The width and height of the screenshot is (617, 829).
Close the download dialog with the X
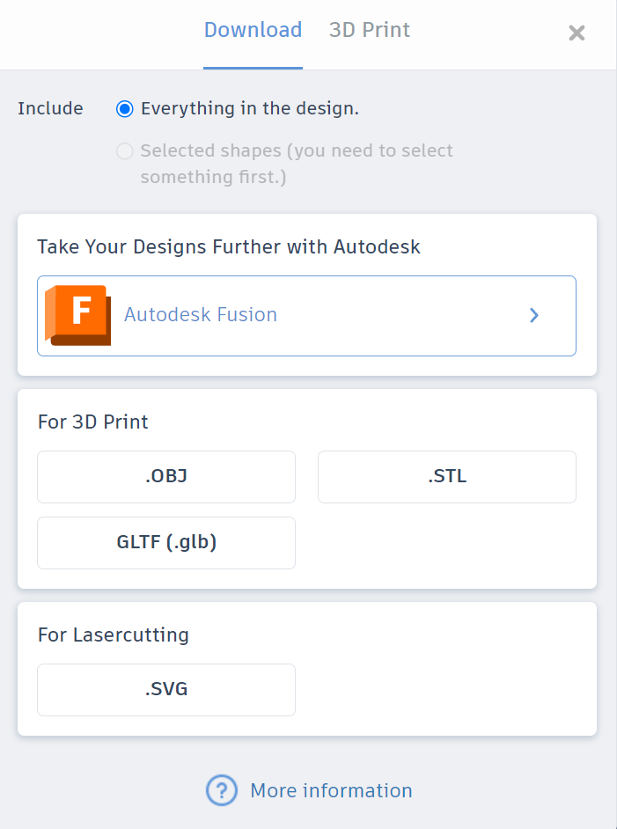577,33
